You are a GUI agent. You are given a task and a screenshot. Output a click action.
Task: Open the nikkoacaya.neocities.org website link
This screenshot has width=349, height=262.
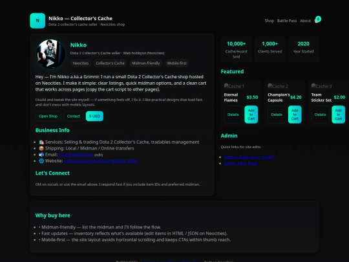(x=101, y=161)
